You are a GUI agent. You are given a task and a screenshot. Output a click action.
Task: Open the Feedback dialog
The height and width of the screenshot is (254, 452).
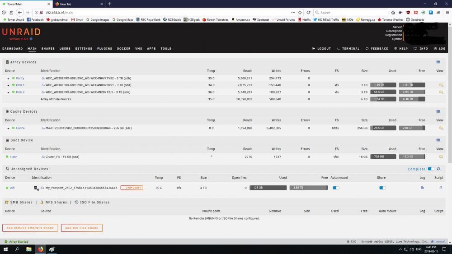377,49
